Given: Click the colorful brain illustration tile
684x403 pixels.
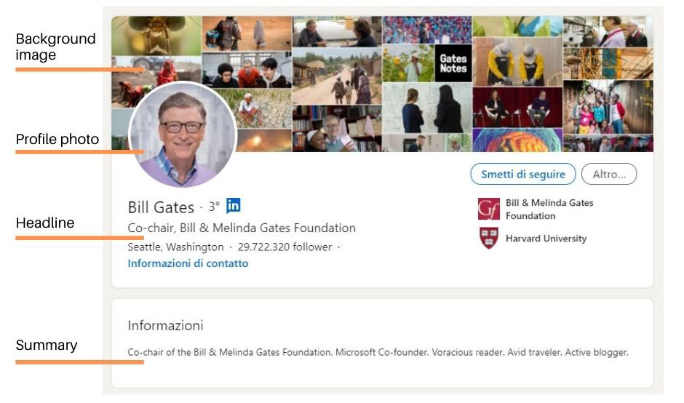Looking at the screenshot, I should point(517,140).
